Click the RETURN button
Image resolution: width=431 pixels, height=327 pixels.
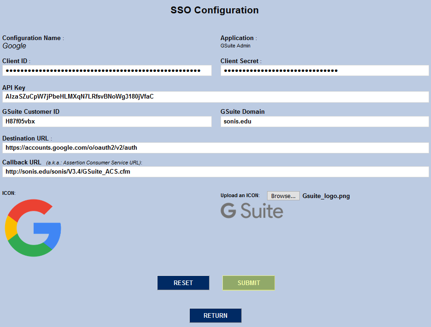pos(215,315)
